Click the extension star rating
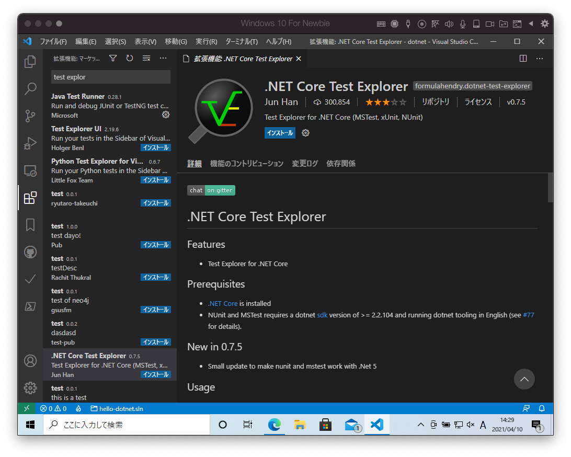Screen dimensions: 571x457 tap(386, 102)
